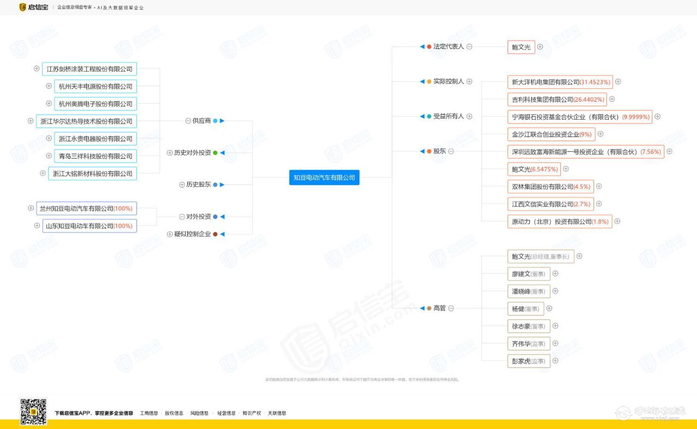Expand the plus icon beside 江苏剑桥涂装工程股份有限公司

point(36,69)
